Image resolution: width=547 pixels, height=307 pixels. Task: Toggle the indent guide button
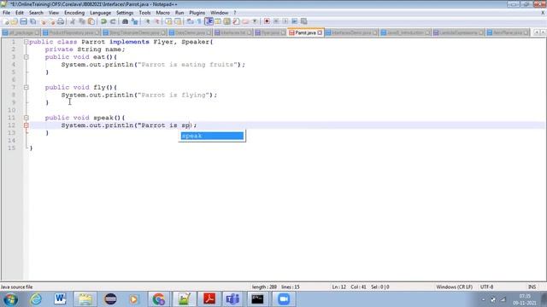pos(209,21)
